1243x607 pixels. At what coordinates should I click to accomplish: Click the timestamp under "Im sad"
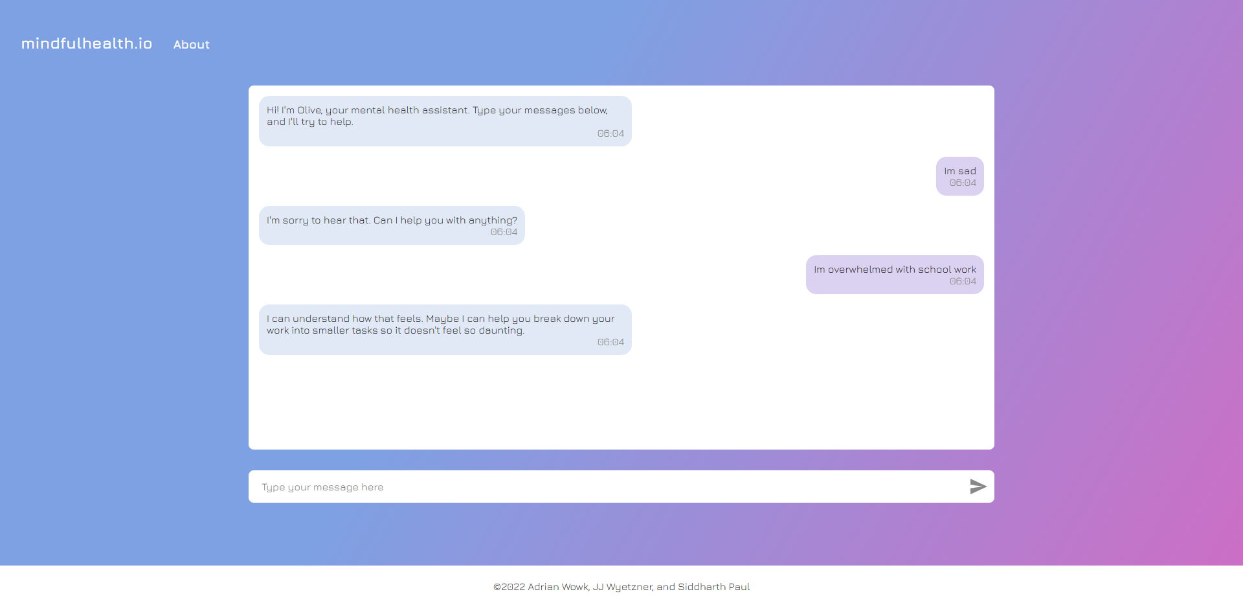pos(963,183)
